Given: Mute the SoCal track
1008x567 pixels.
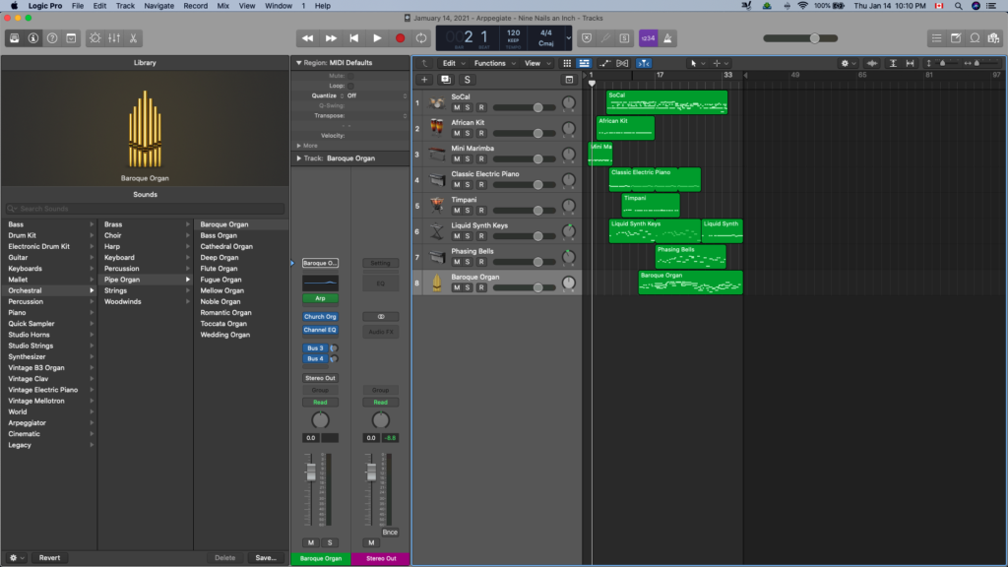Looking at the screenshot, I should [457, 107].
